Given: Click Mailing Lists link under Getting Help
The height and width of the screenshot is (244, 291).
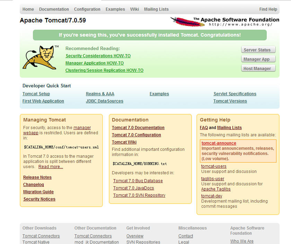Looking at the screenshot, I should coord(229,128).
